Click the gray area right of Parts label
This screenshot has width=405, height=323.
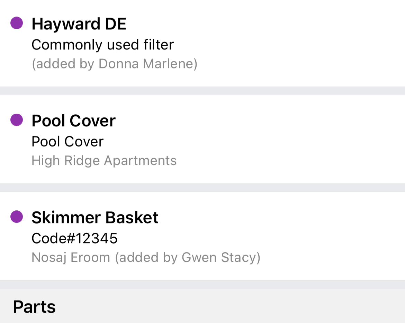[228, 307]
